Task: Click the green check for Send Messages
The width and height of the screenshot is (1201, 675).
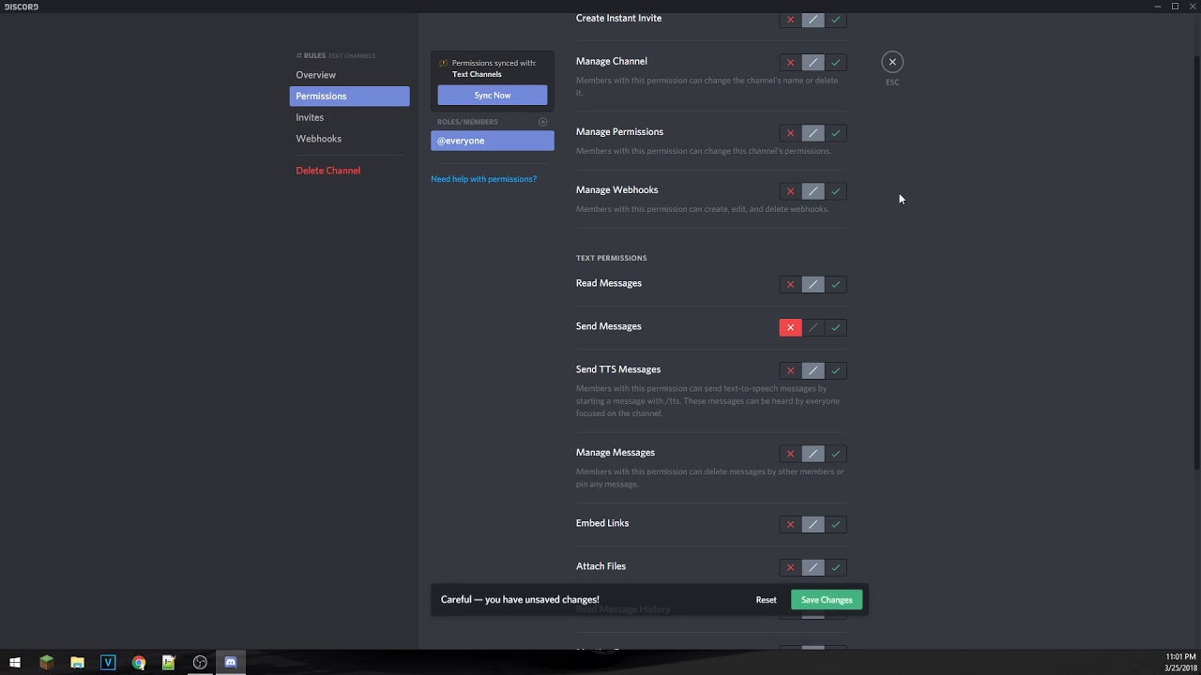Action: pyautogui.click(x=835, y=327)
